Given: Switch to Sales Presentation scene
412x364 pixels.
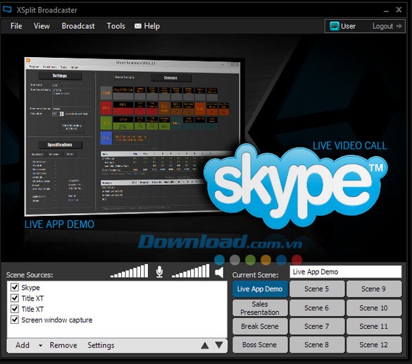Looking at the screenshot, I should 260,308.
